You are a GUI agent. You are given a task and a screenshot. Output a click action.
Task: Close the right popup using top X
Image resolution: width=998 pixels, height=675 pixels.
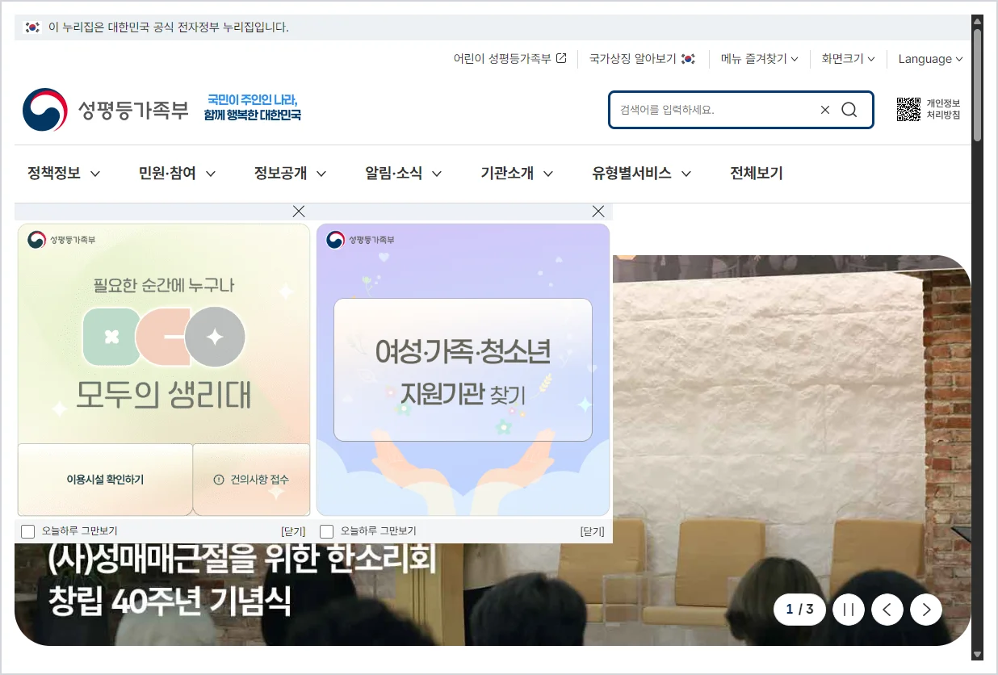598,212
